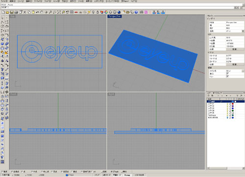Activate the Pan hand tool
The width and height of the screenshot is (245, 177).
[42, 12]
